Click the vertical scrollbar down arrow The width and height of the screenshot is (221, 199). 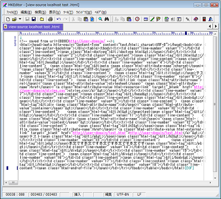(x=215, y=178)
